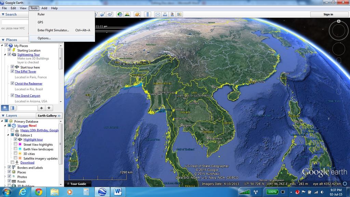Open the Help menu
The width and height of the screenshot is (350, 197).
pos(54,8)
